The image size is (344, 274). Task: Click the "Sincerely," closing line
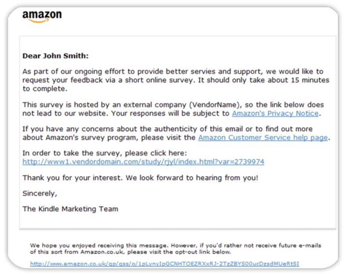(40, 194)
